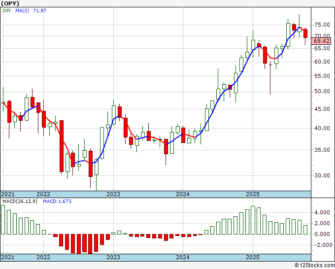Image resolution: width=335 pixels, height=269 pixels.
Task: Click the 35.00 price axis label
Action: pyautogui.click(x=322, y=150)
